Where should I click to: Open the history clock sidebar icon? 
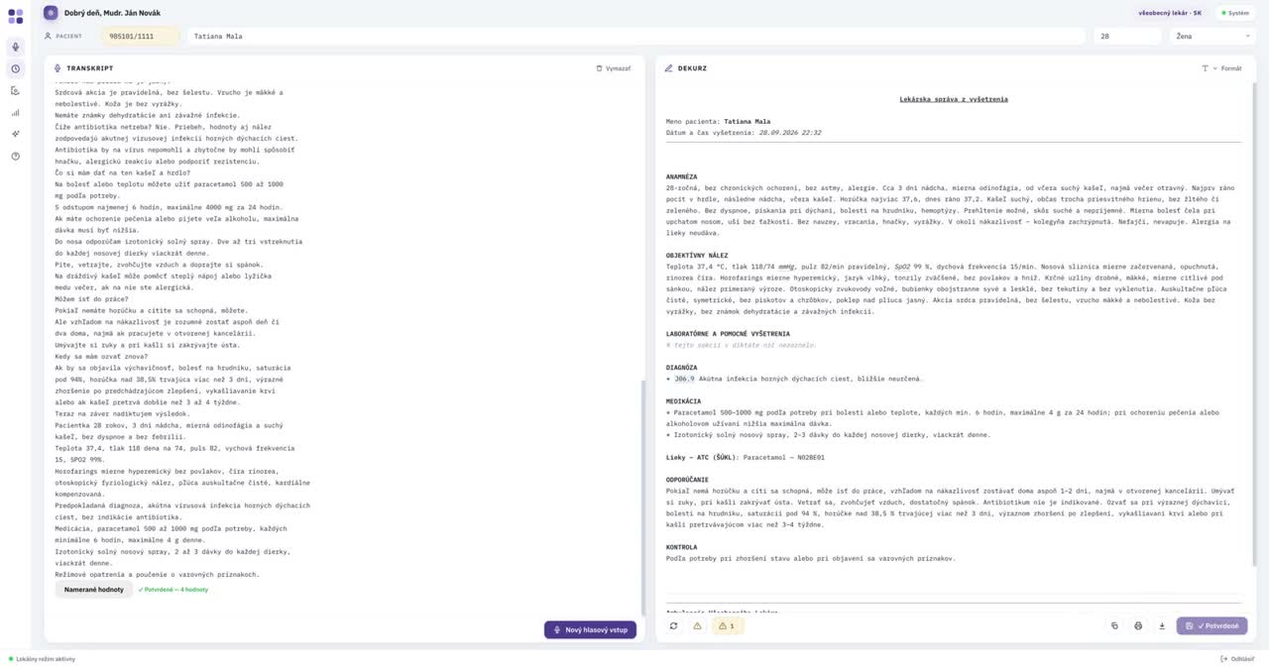15,69
